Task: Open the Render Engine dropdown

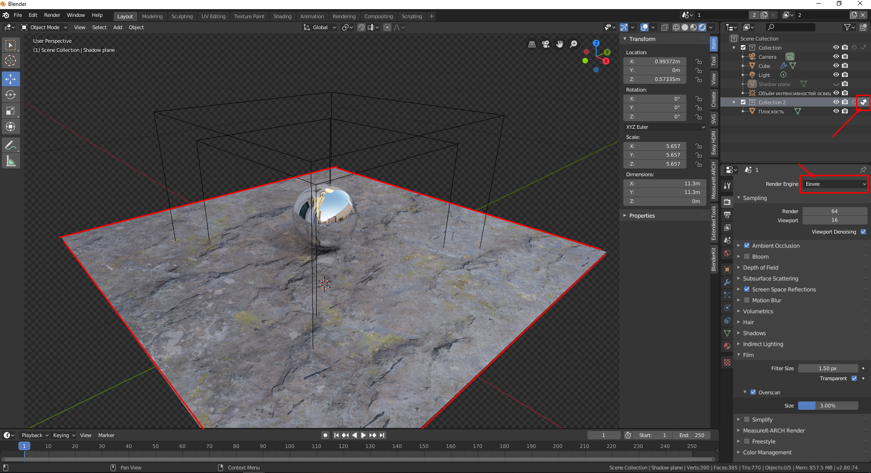Action: coord(835,184)
